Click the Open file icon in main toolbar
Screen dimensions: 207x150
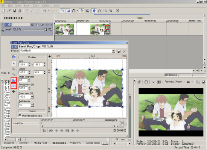[9, 11]
